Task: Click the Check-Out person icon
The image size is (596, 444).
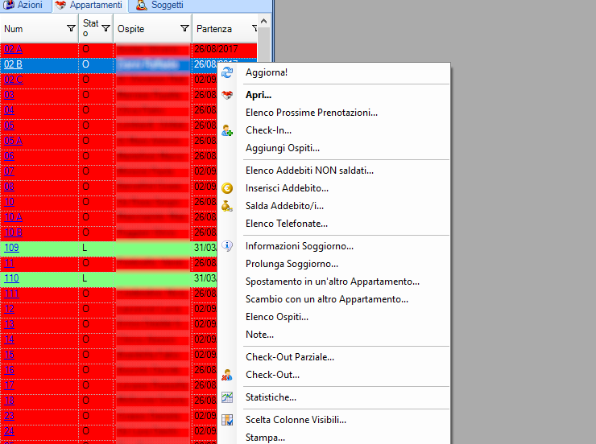Action: [x=227, y=375]
